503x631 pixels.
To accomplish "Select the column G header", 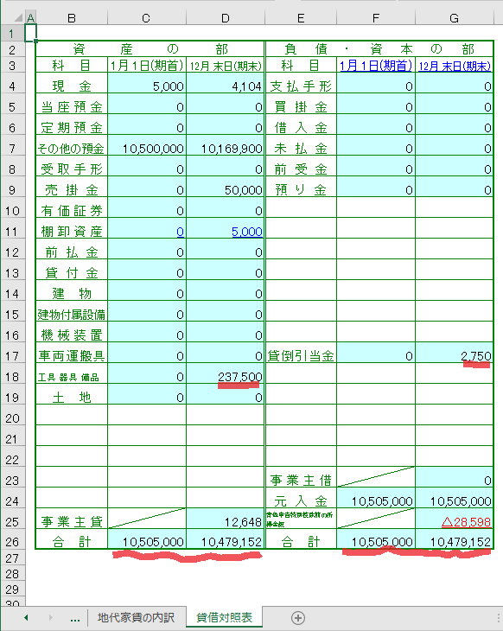I will coord(454,18).
